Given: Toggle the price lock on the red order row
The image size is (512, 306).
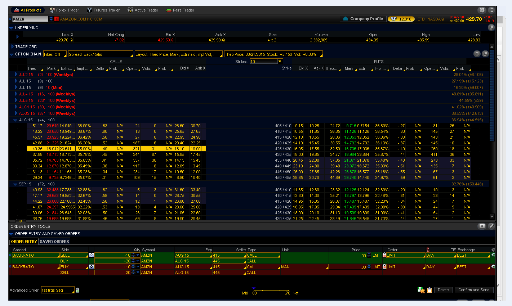Looking at the screenshot, I should (x=384, y=267).
